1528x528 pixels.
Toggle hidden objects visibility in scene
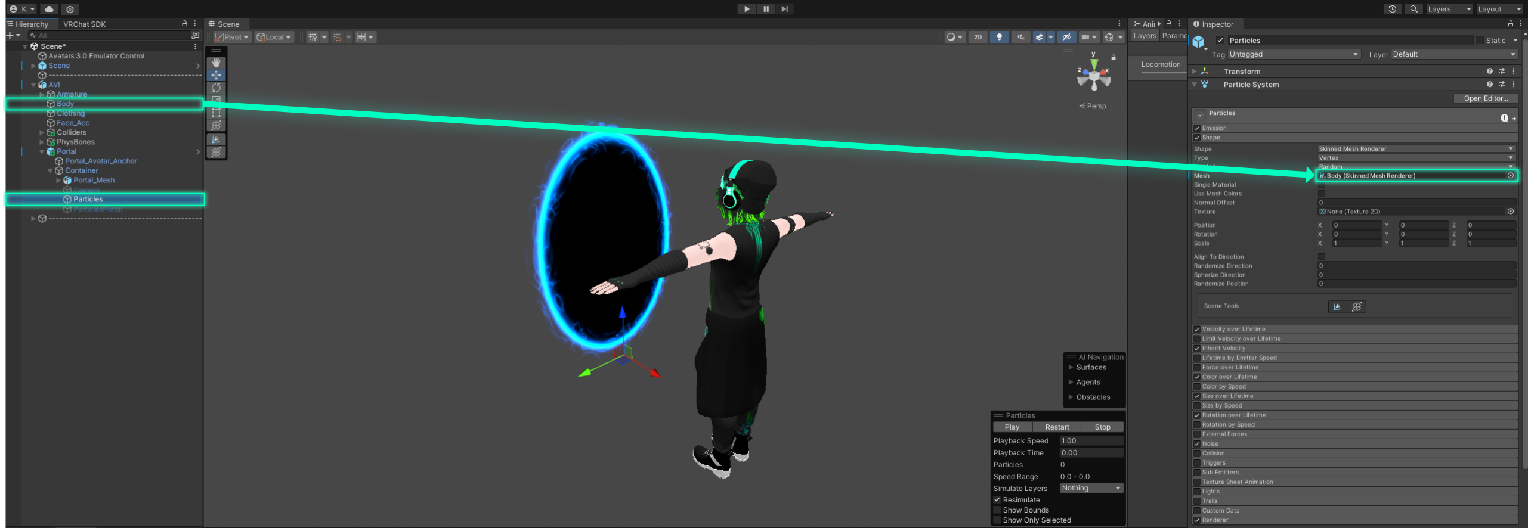tap(1067, 37)
